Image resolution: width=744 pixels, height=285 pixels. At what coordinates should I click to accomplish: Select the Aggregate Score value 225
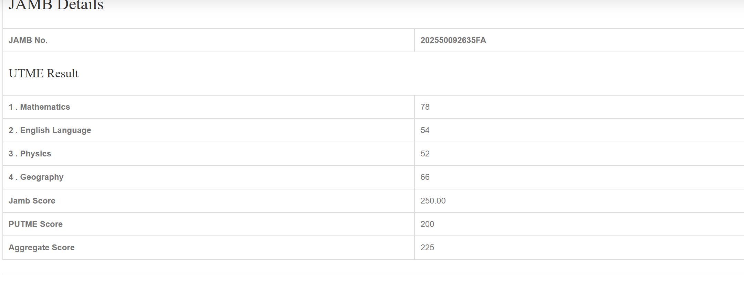(427, 248)
